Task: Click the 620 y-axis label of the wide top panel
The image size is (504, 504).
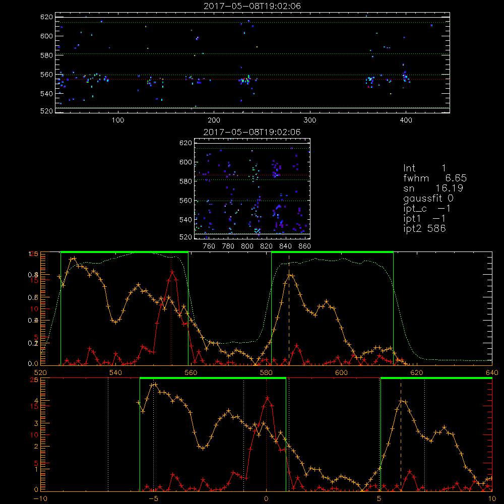Action: pos(46,17)
